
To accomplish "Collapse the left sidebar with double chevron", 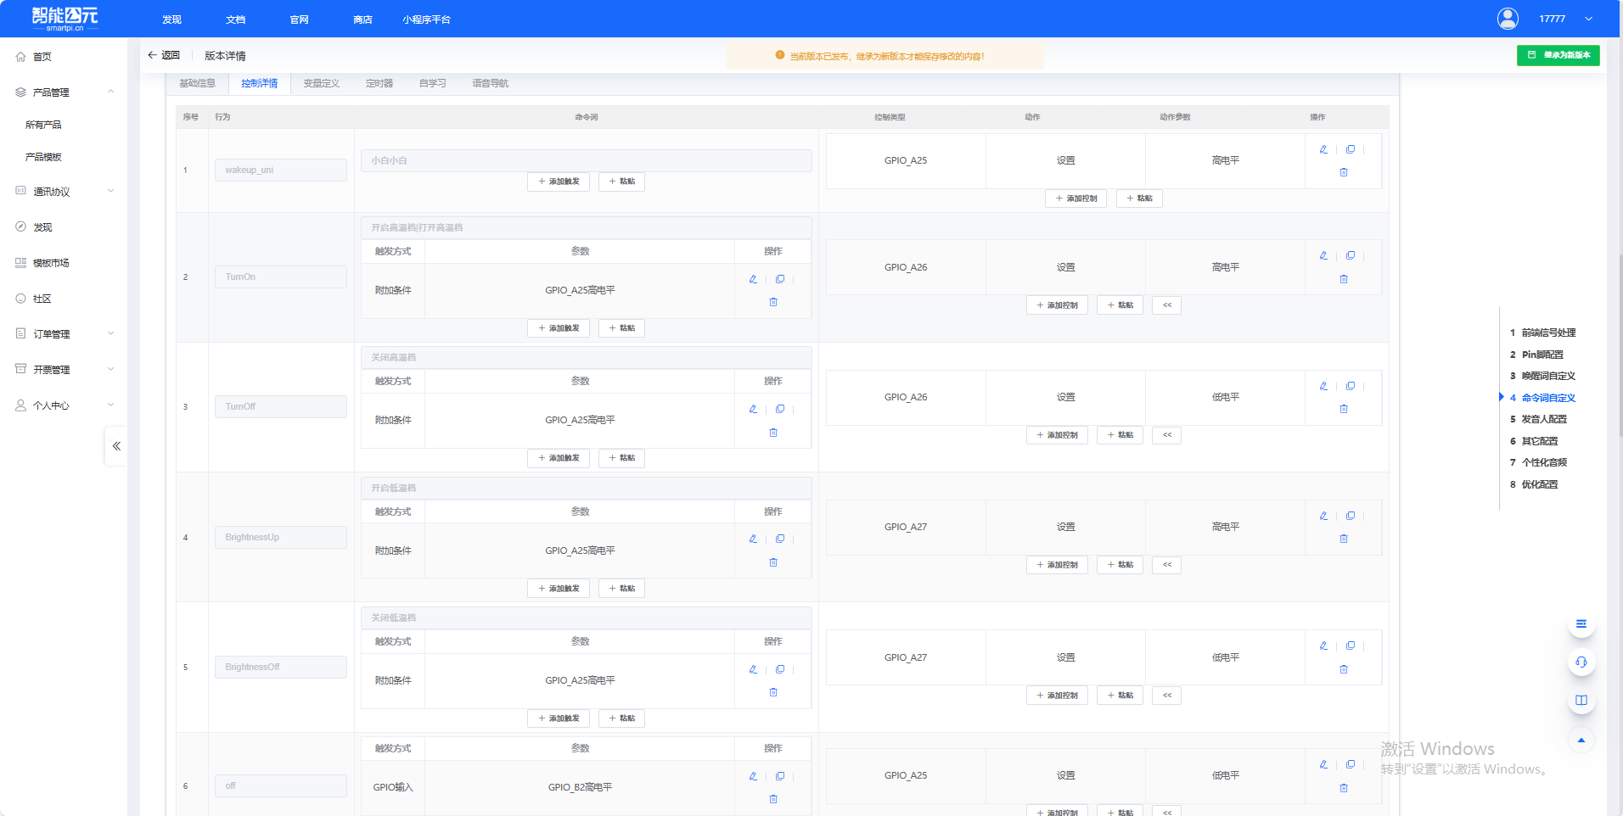I will click(x=116, y=446).
